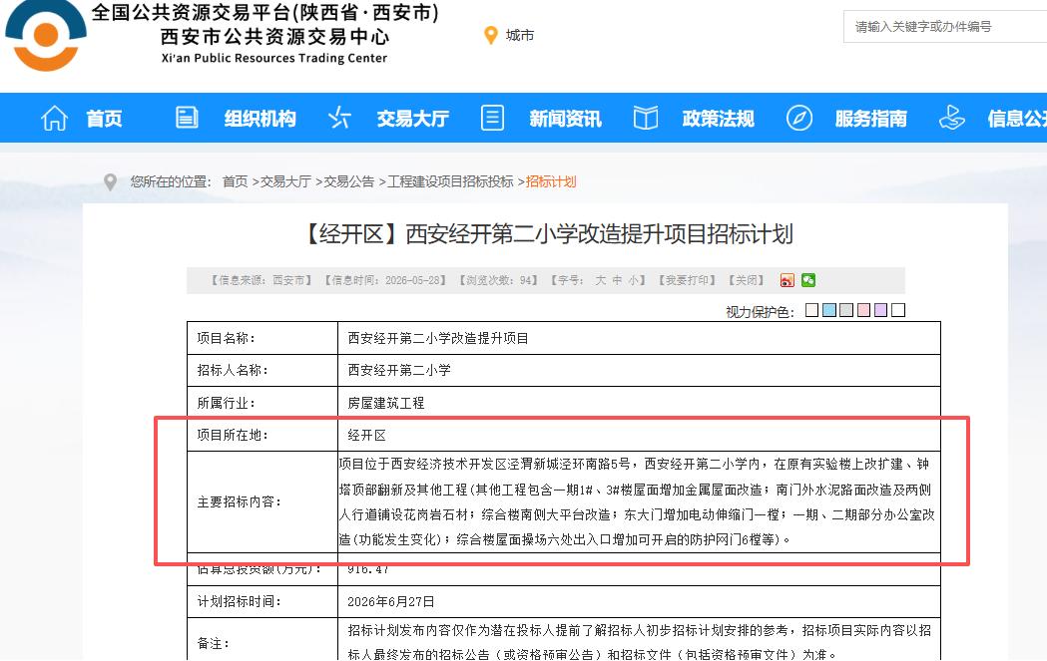Click the document icon beside 组织机构
This screenshot has width=1047, height=661.
point(187,118)
